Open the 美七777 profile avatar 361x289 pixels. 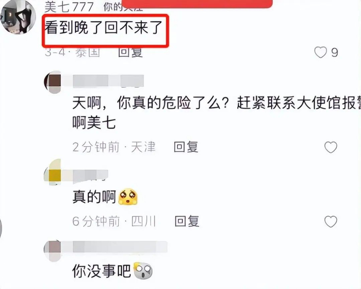pos(18,17)
